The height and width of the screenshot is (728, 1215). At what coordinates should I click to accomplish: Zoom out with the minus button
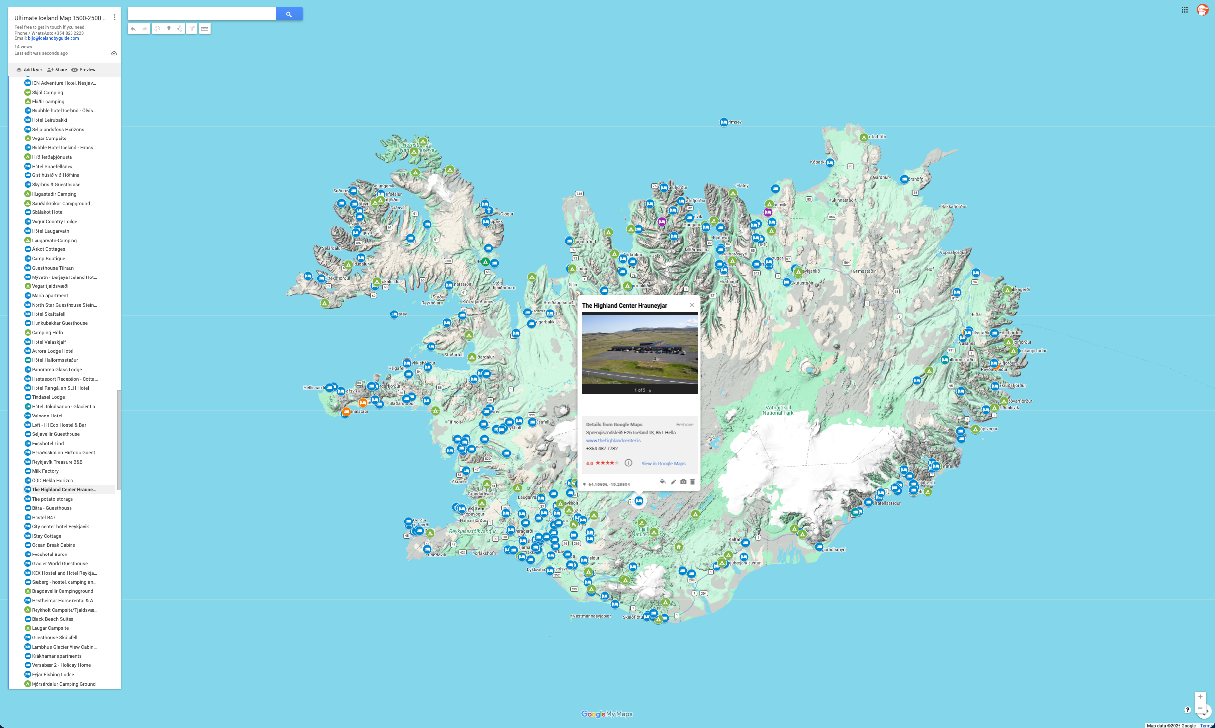[x=1200, y=708]
